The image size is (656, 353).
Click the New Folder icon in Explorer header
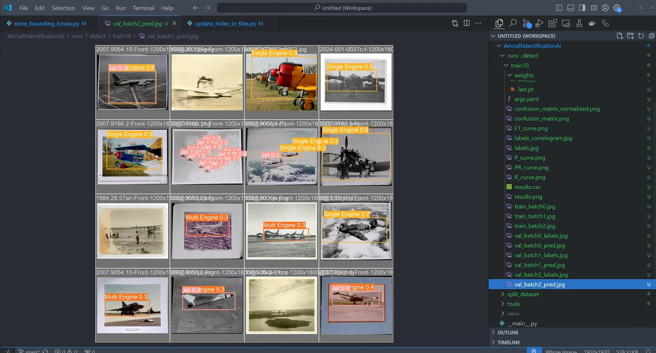click(x=630, y=36)
